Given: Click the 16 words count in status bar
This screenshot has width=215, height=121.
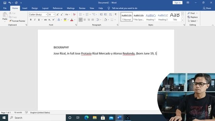Looking at the screenshot, I should click(18, 113).
